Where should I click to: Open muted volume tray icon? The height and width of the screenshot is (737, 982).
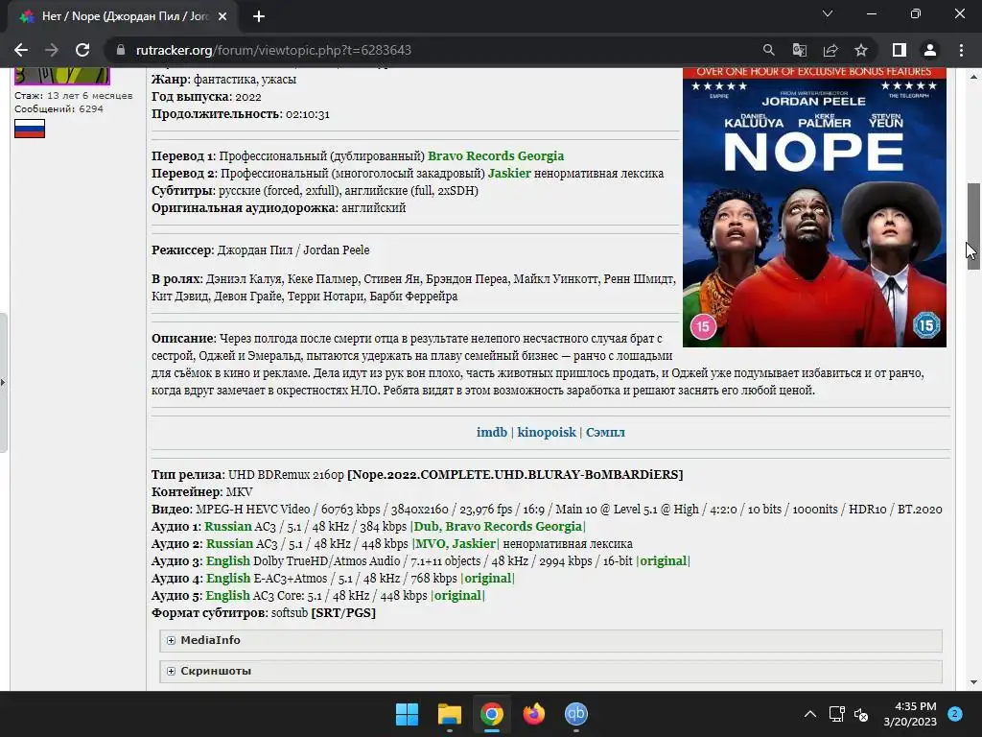coord(862,714)
